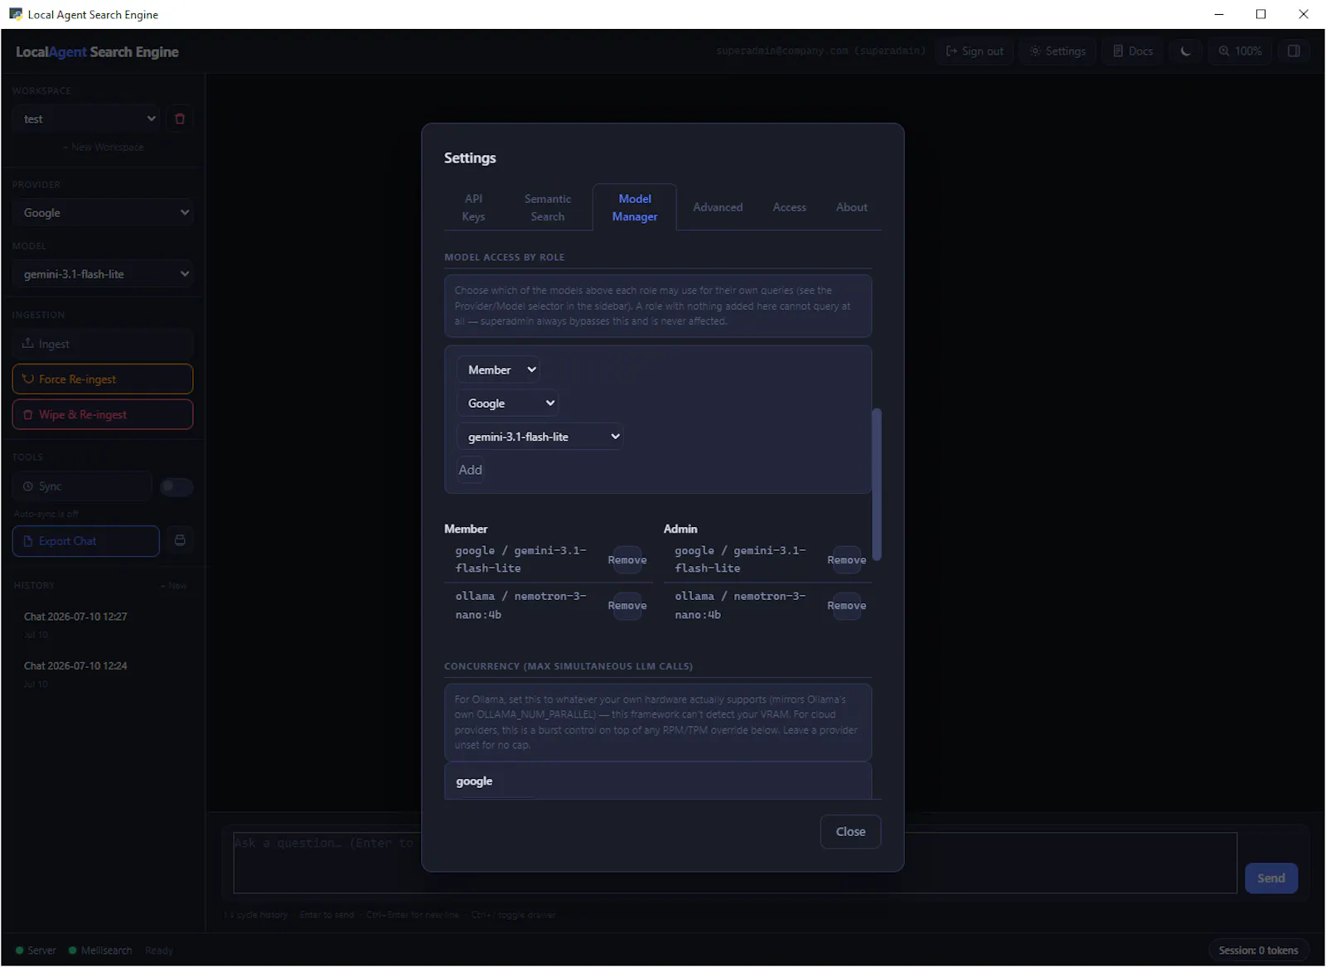
Task: Open the Access tab
Action: (789, 208)
